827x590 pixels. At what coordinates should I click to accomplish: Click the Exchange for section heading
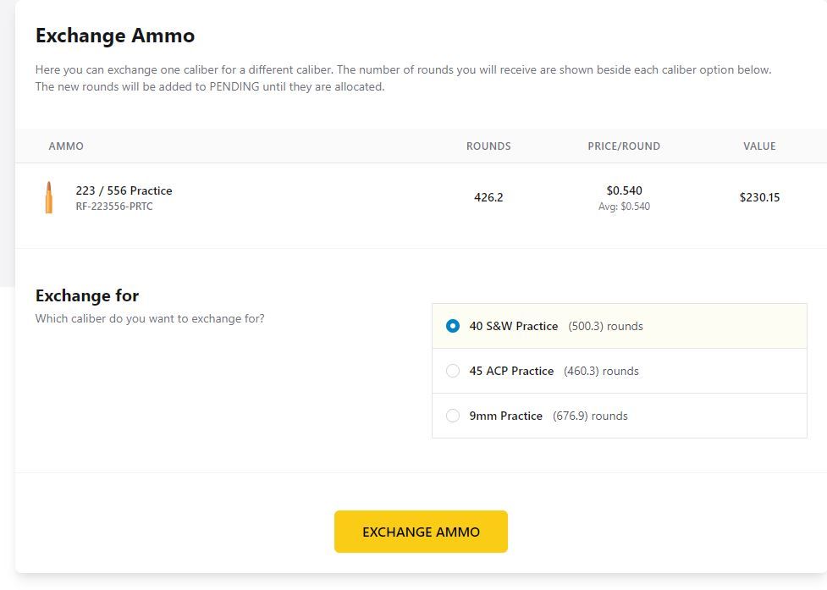click(87, 295)
